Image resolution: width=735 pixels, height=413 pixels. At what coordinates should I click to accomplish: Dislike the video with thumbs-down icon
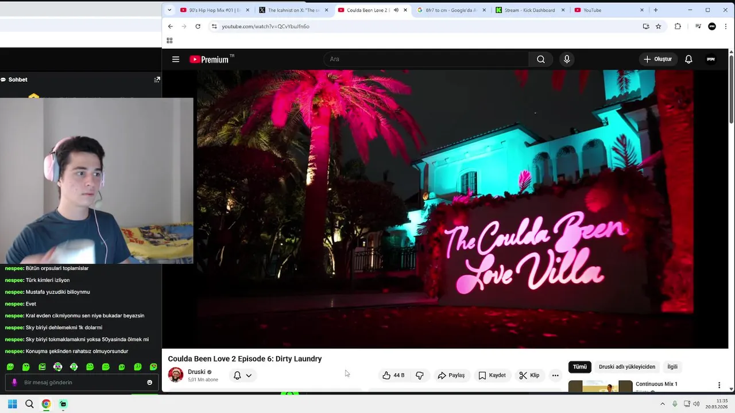coord(420,375)
